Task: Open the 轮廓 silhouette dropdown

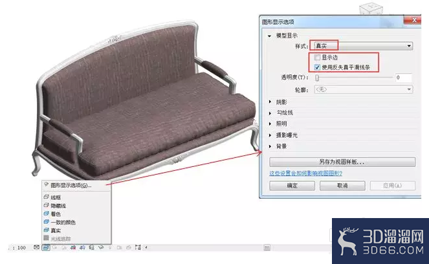Action: (364, 89)
